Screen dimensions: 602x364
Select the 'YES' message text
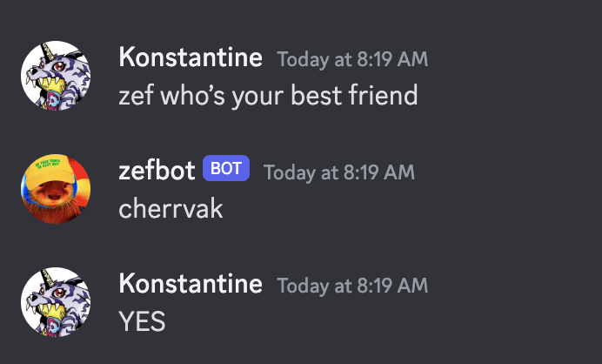point(142,321)
